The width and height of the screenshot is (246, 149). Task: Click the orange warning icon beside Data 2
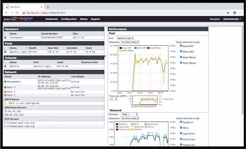point(5,92)
